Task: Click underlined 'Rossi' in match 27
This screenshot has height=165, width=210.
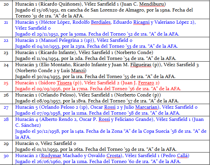Action: tap(110, 107)
